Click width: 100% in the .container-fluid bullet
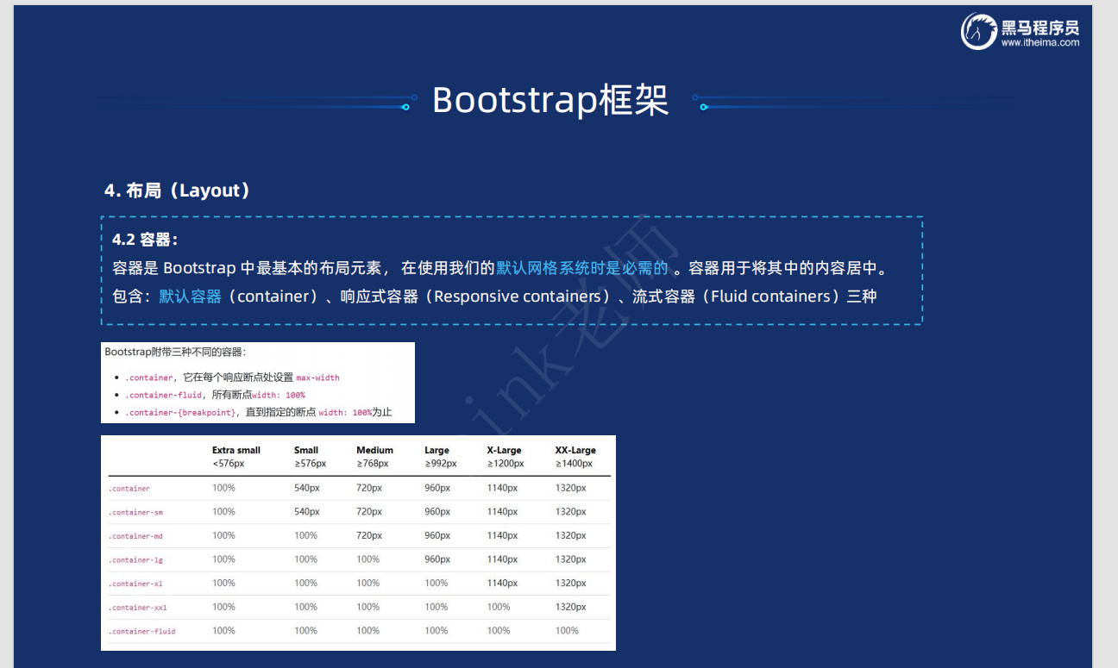This screenshot has height=668, width=1118. tap(279, 395)
